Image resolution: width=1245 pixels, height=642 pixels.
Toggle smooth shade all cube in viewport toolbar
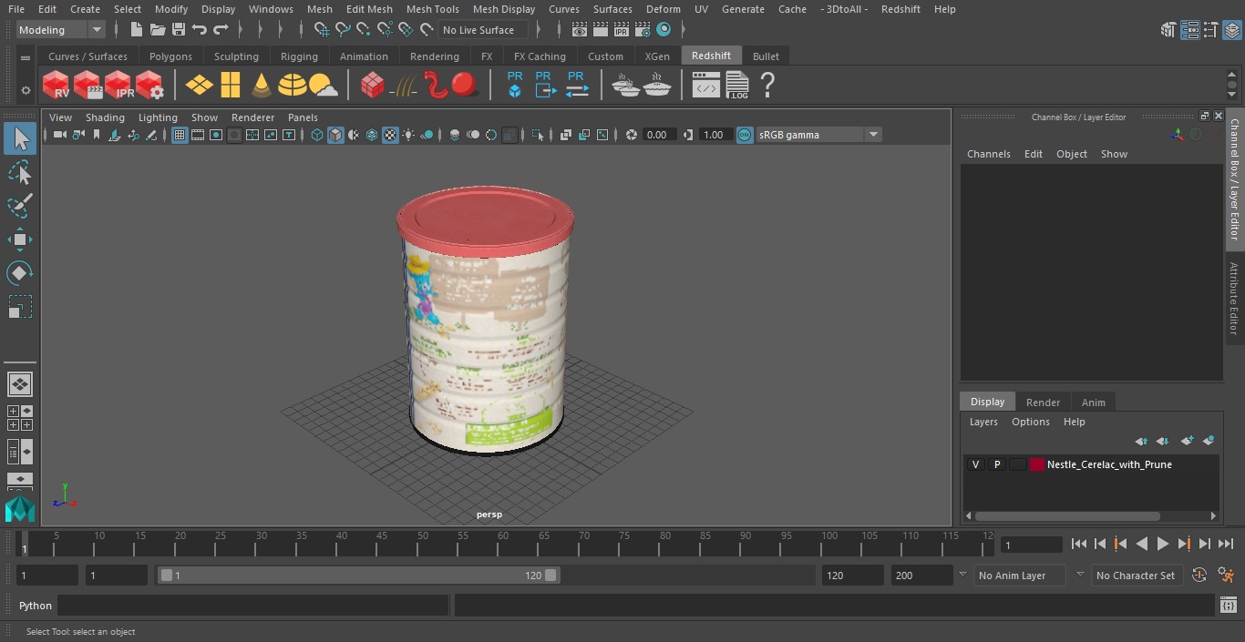click(335, 135)
